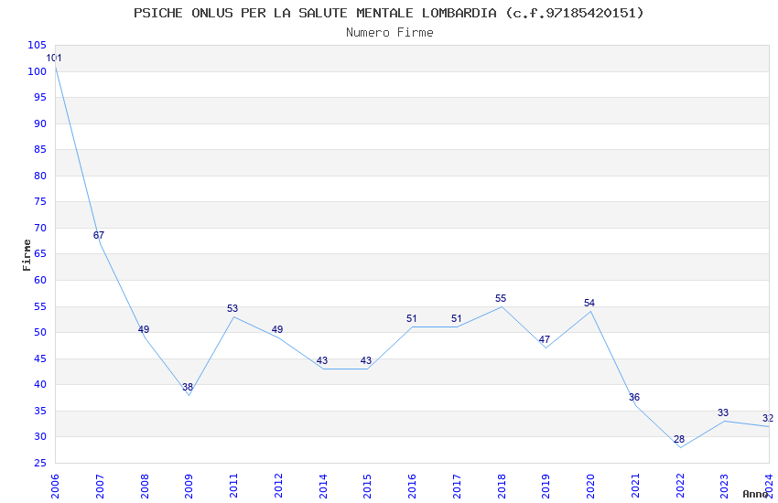The image size is (778, 503).
Task: Click y-axis tick label 25
Action: click(40, 463)
